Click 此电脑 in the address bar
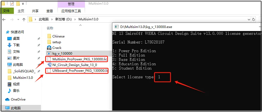This screenshot has height=112, width=262. (x=44, y=19)
